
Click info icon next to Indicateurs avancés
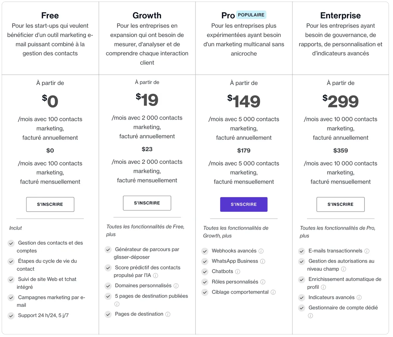(x=359, y=298)
